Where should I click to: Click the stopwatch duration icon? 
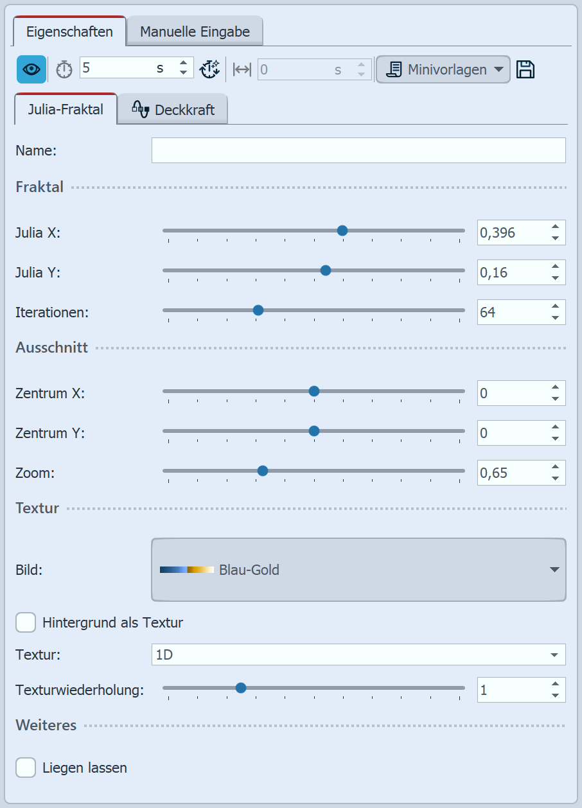pos(64,69)
